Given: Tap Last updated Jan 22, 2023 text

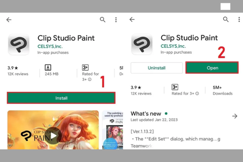Looking at the screenshot, I should 154,120.
